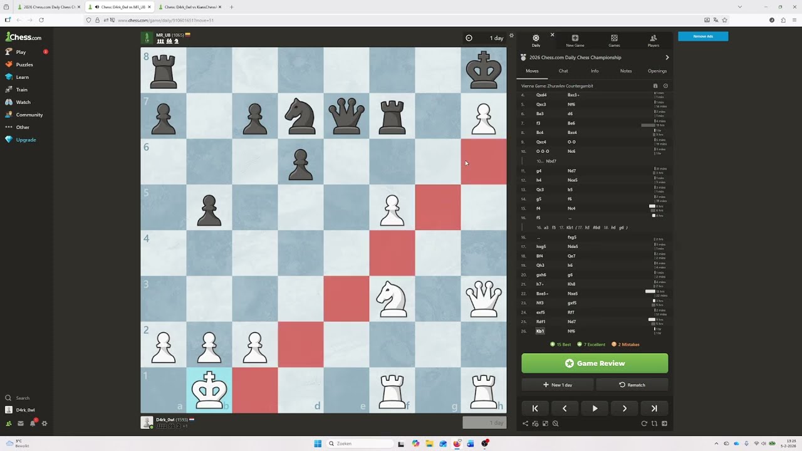Play through the moves automatically
Viewport: 802px width, 451px height.
[x=595, y=408]
